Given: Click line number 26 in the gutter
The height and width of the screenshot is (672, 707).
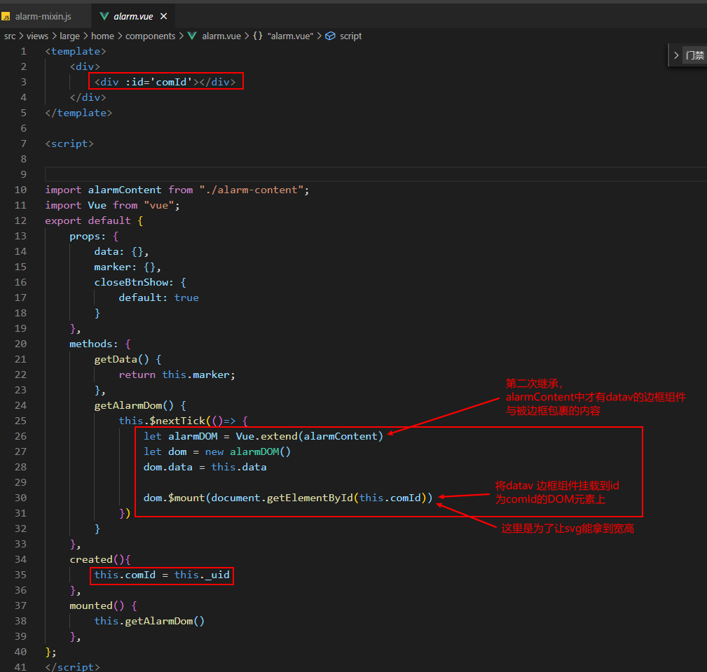Looking at the screenshot, I should [x=20, y=436].
